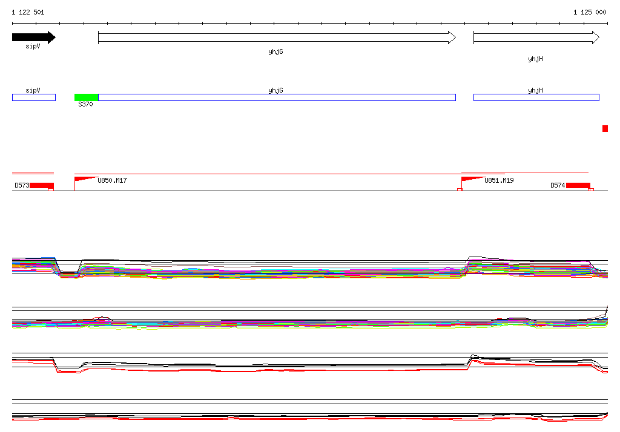
Task: Click the green S370 segment
Action: (86, 97)
